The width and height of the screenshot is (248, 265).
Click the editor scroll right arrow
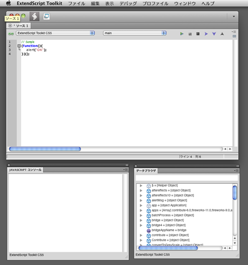[x=230, y=149]
